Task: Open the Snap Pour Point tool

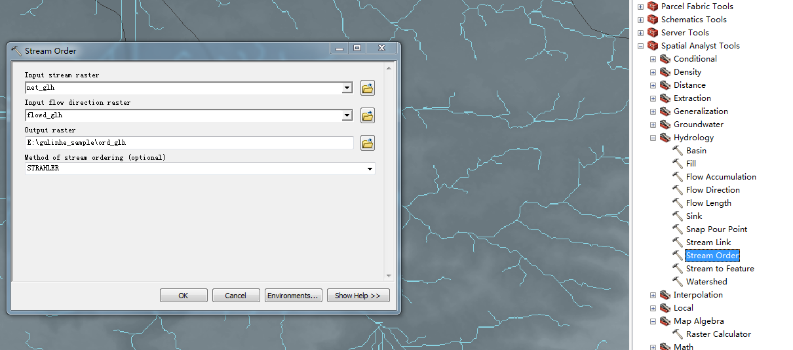Action: coord(716,229)
